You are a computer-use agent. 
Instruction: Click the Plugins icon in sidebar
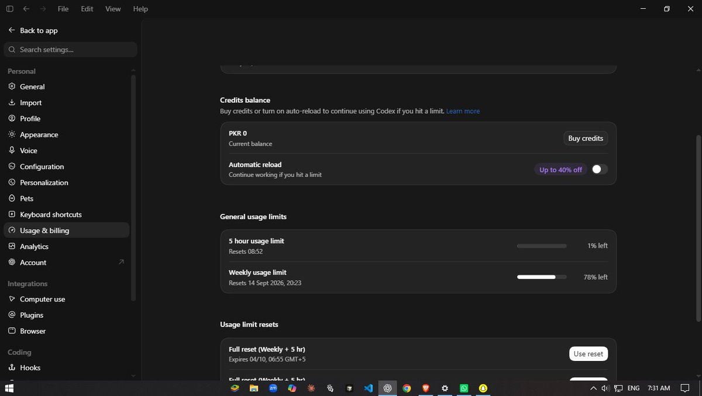pyautogui.click(x=12, y=315)
